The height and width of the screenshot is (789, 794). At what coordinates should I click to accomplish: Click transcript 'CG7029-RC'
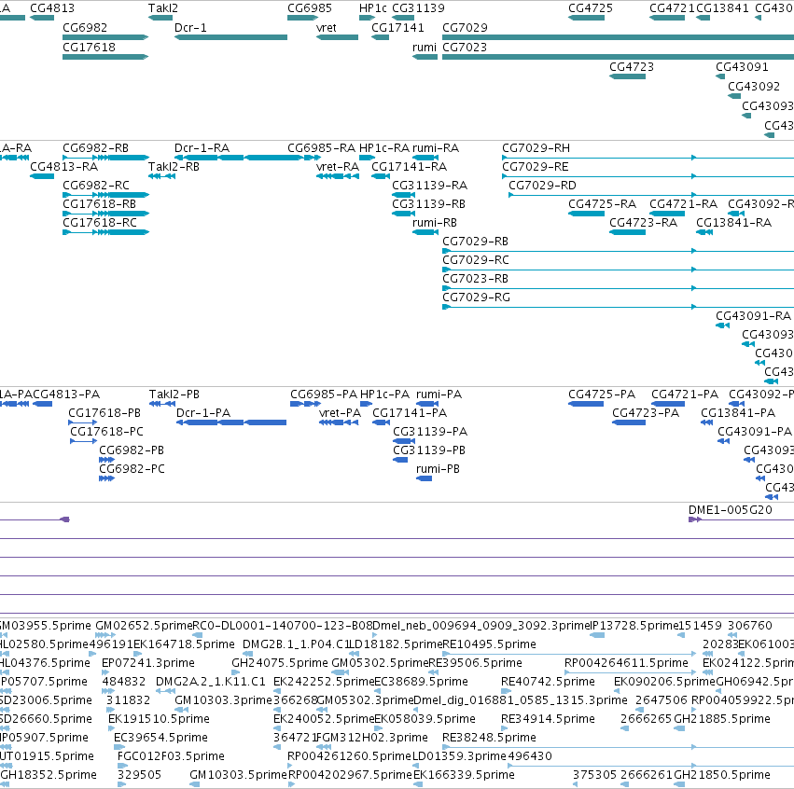pyautogui.click(x=476, y=260)
